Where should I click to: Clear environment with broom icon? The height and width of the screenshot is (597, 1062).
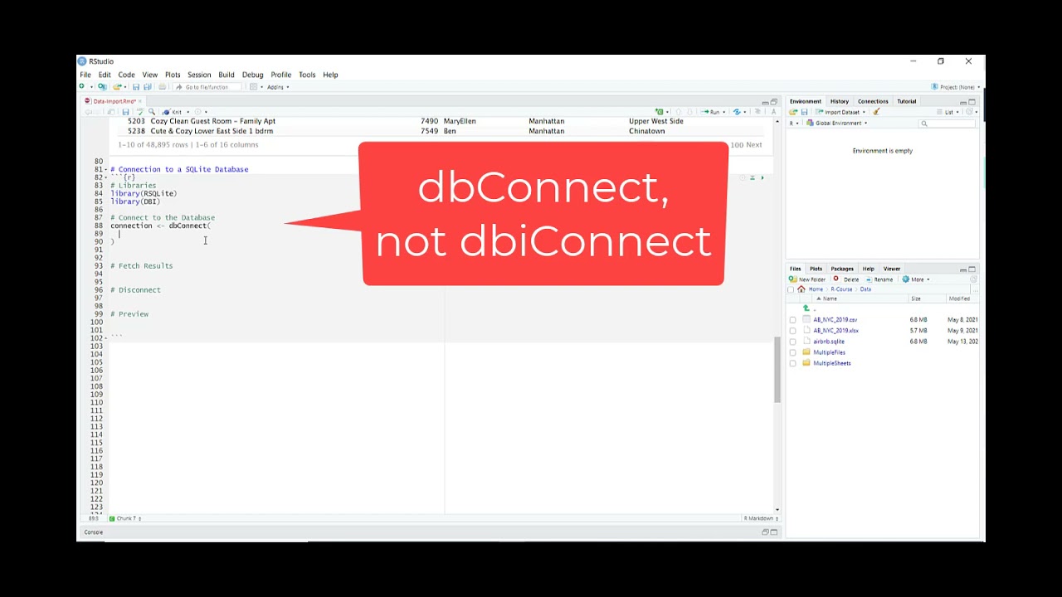point(876,112)
